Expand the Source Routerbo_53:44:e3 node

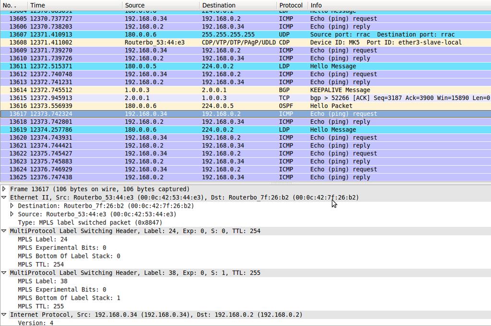(12, 214)
